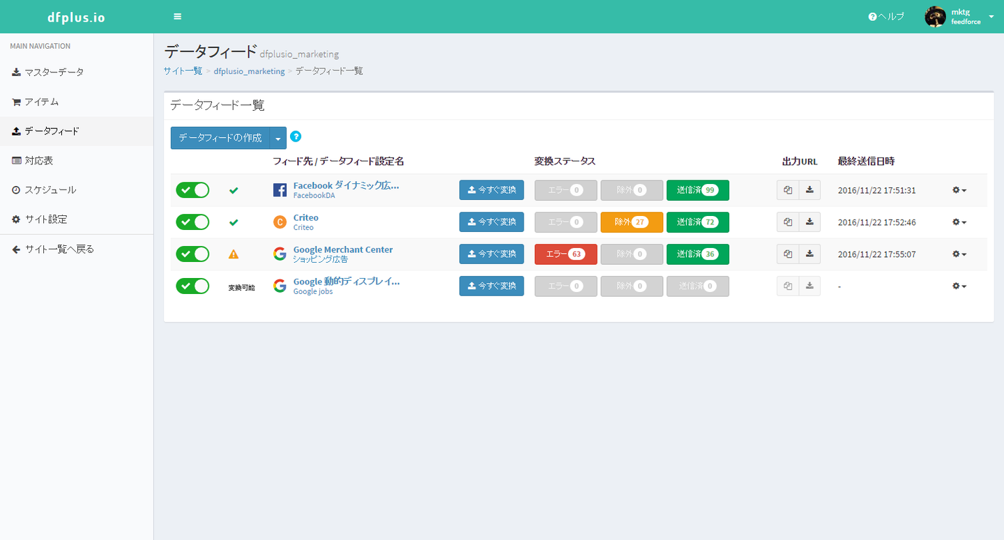
Task: Open the mktg user account menu
Action: pos(959,17)
